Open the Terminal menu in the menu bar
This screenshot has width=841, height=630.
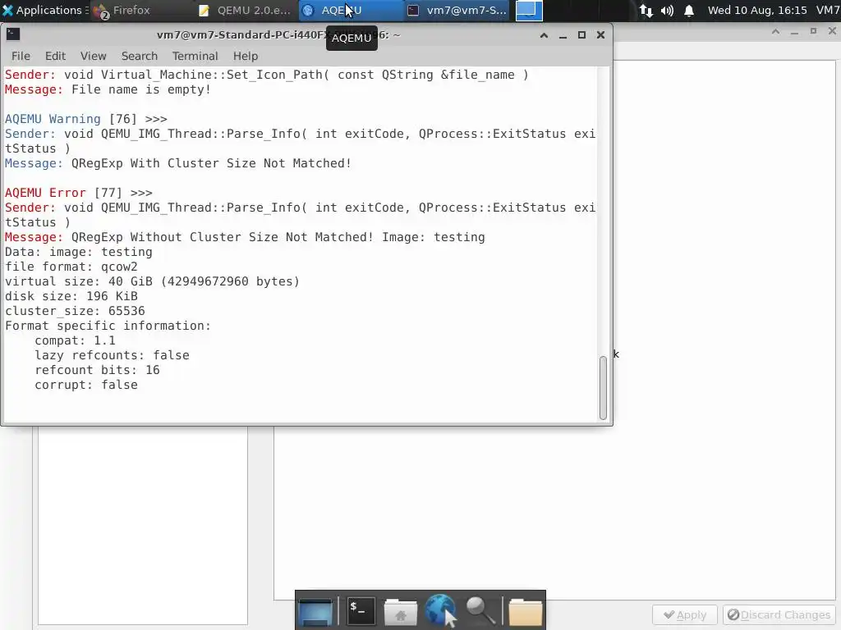coord(195,56)
